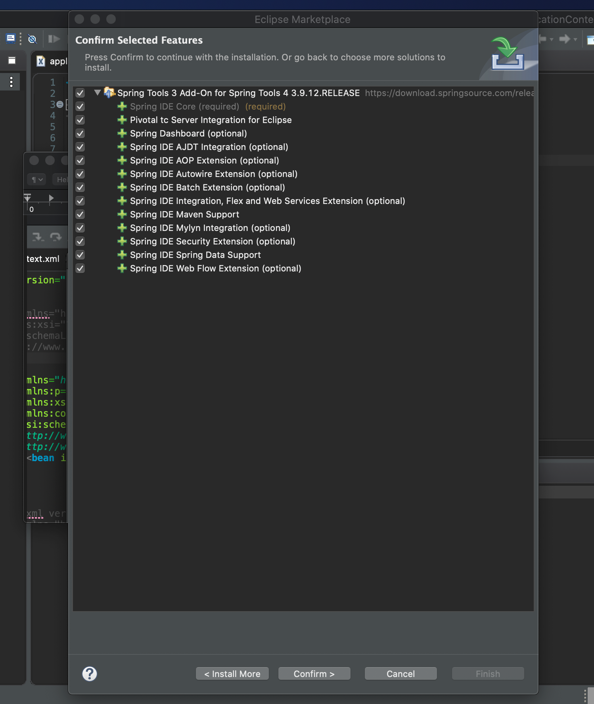594x704 pixels.
Task: Select the text.xml tab in background window
Action: click(x=43, y=259)
